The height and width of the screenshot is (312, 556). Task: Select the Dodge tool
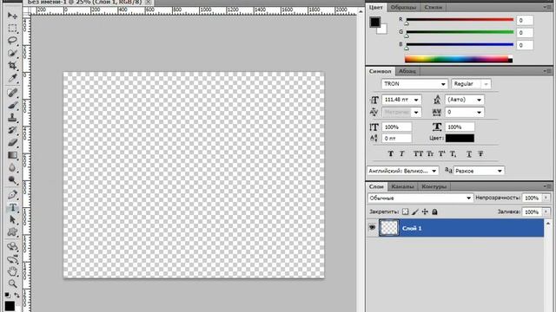click(x=12, y=180)
